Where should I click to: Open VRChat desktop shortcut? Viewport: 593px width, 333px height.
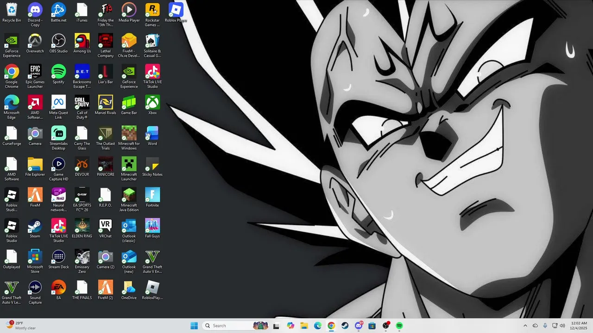point(106,229)
